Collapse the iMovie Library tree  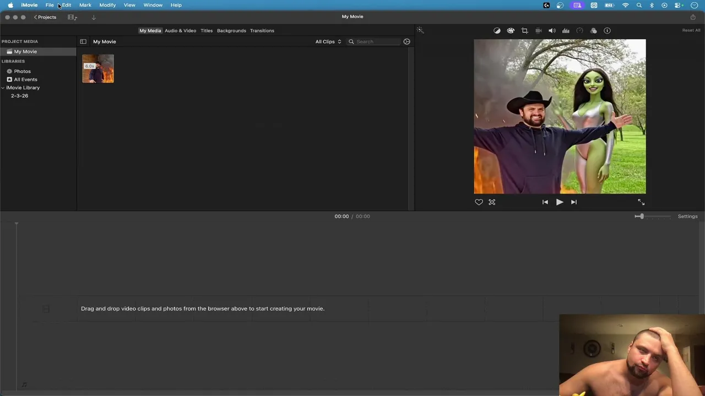click(x=3, y=87)
